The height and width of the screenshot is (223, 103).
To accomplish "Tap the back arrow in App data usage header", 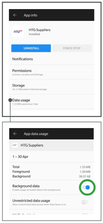I will [x=15, y=133].
